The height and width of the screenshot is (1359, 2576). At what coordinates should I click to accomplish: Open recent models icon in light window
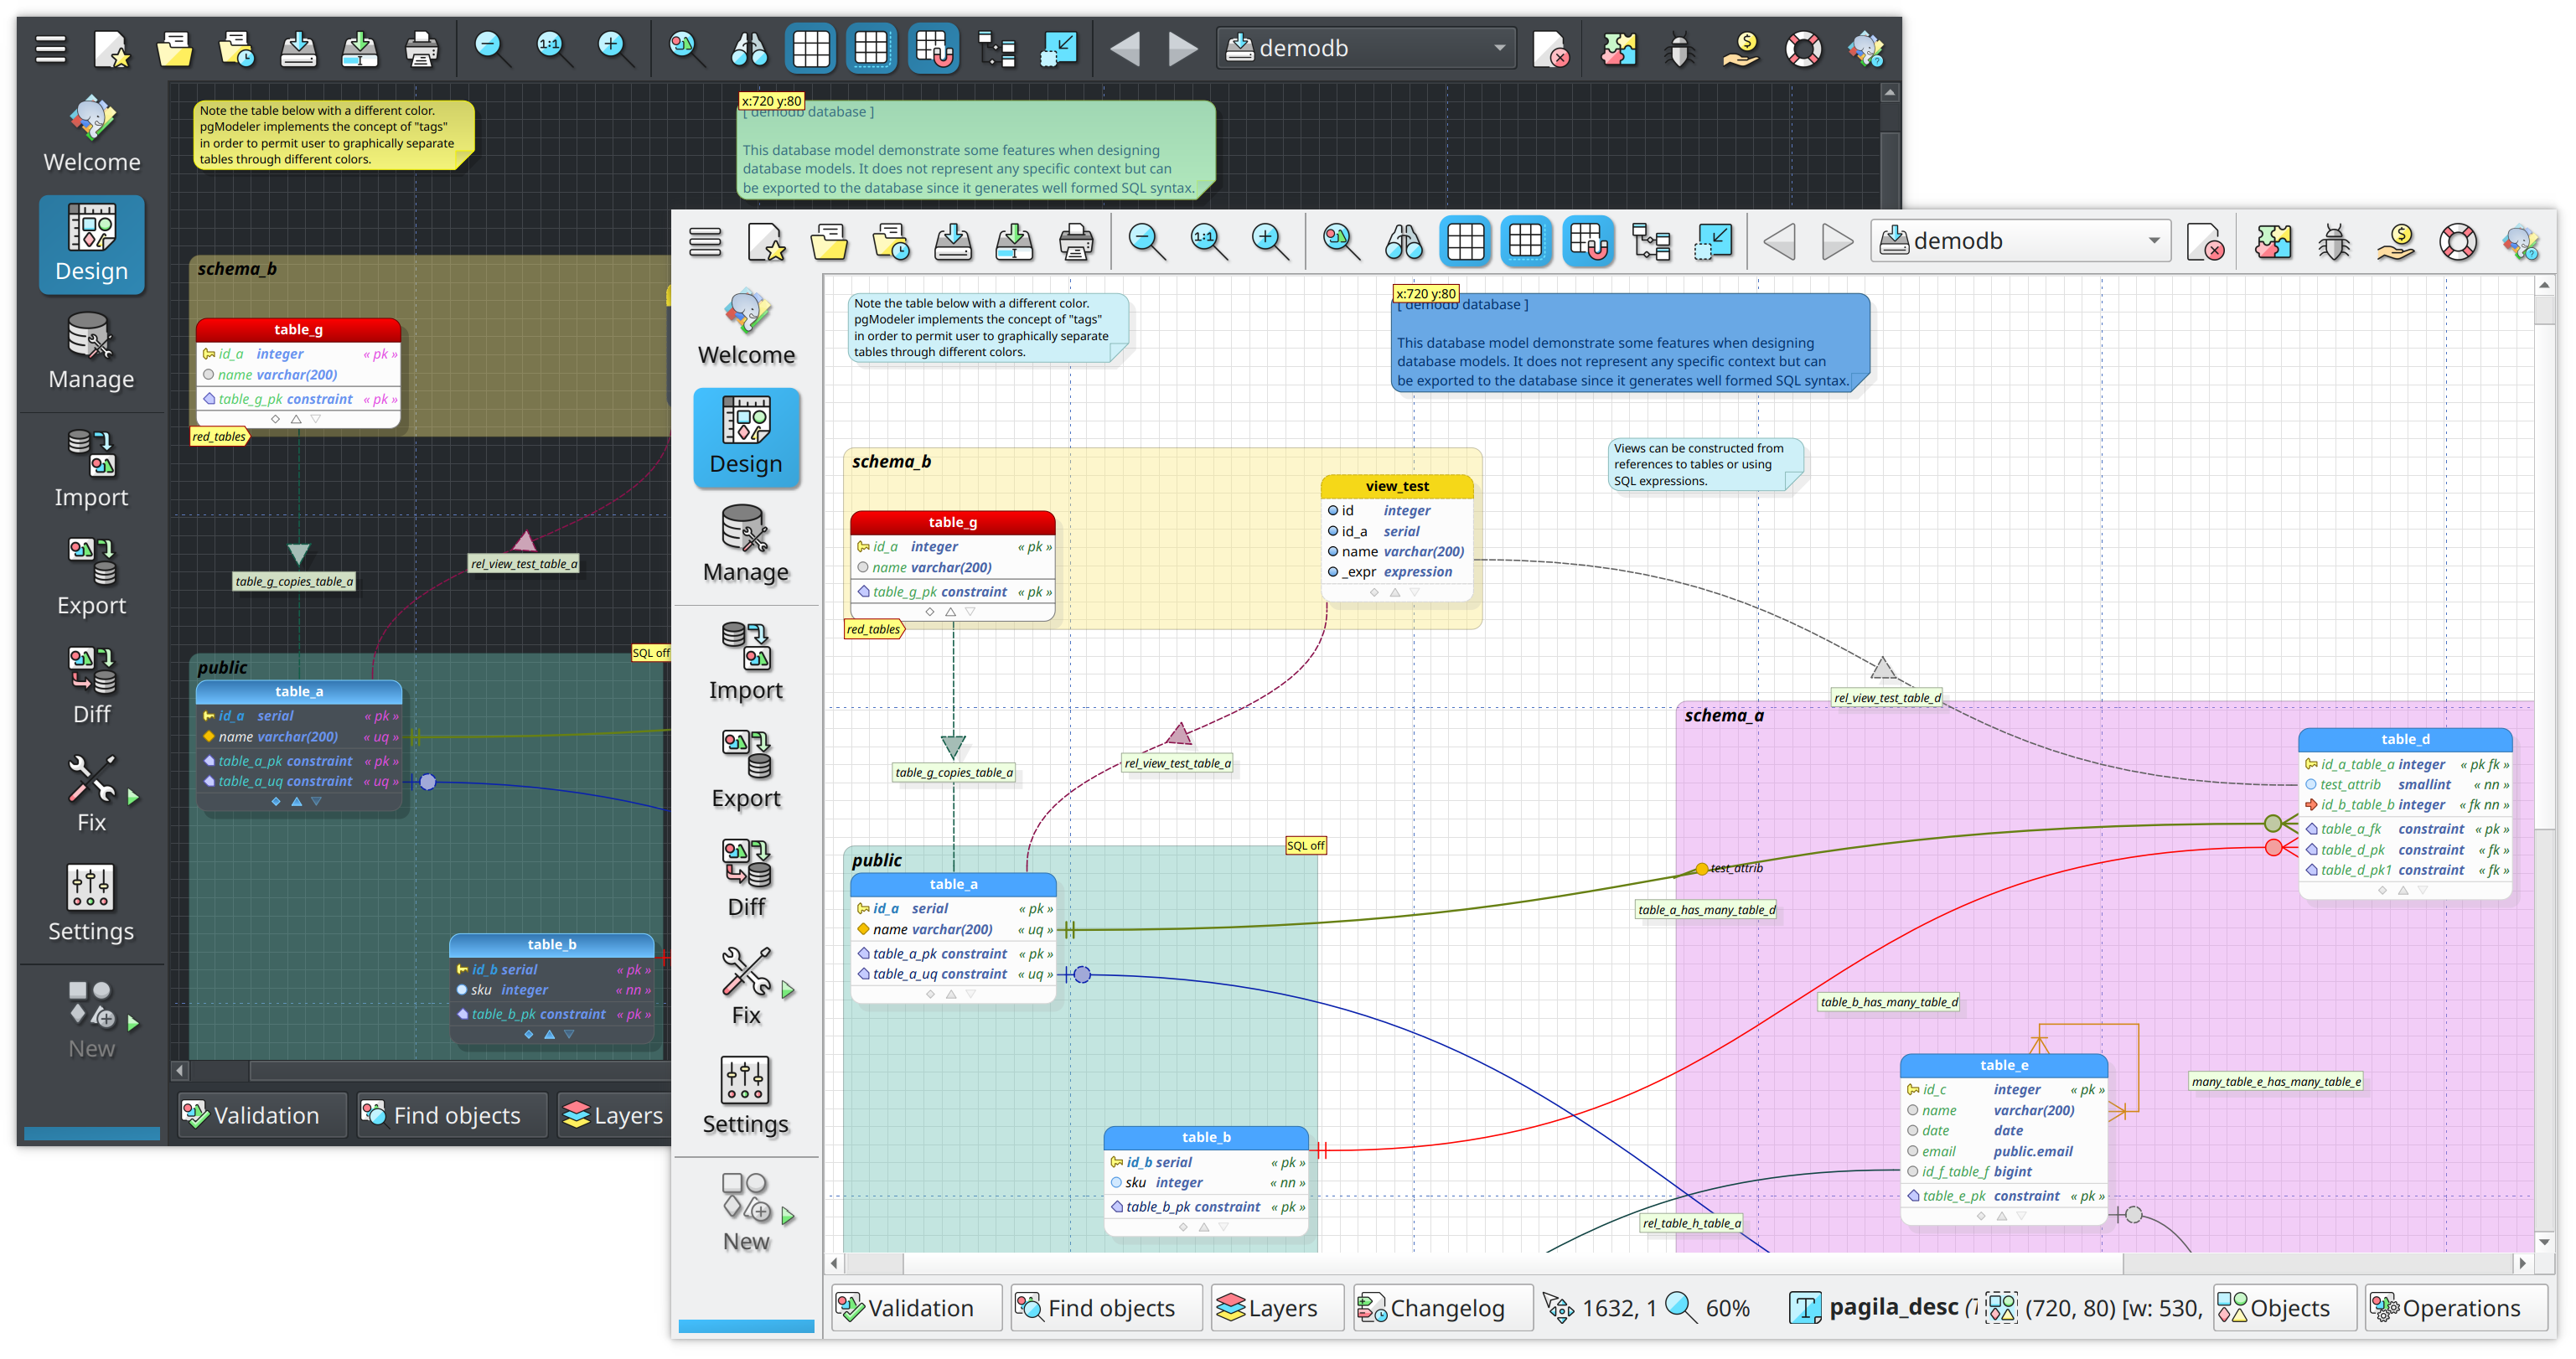(891, 242)
